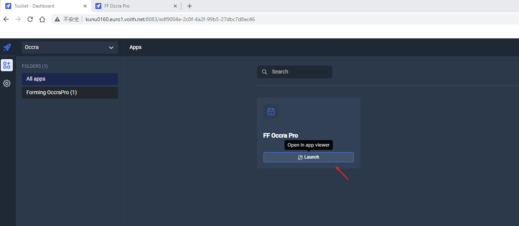The height and width of the screenshot is (226, 519).
Task: Expand the workspace selector chevron
Action: [111, 47]
